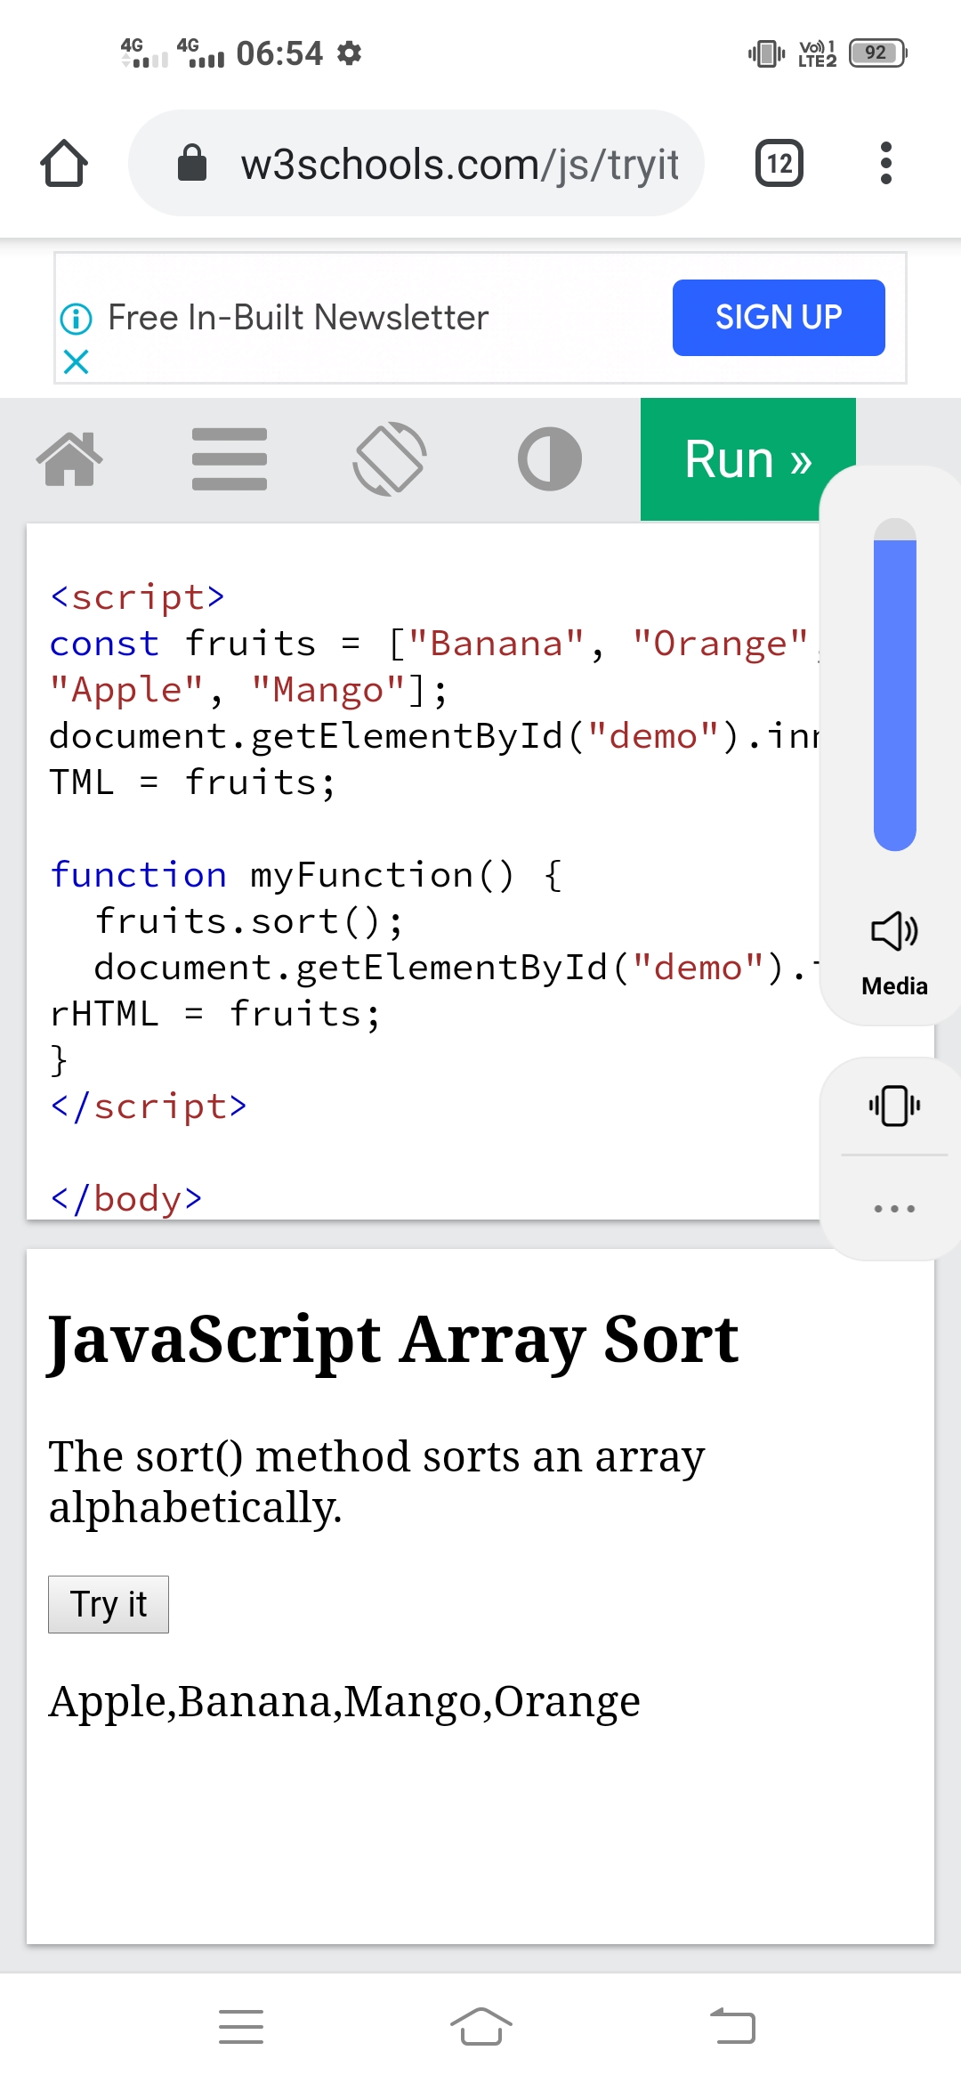This screenshot has width=961, height=2083.
Task: Open the tab switcher showing 12 tabs
Action: pos(779,164)
